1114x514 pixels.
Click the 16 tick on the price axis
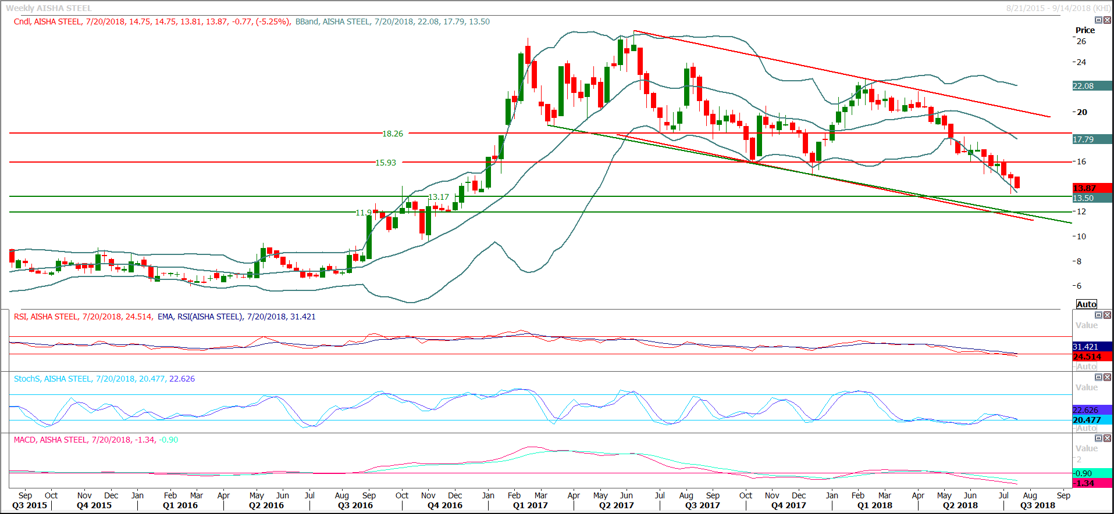(1081, 161)
